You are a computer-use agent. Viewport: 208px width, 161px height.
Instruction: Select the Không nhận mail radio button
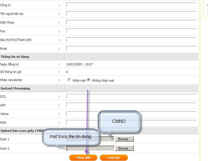(89, 80)
